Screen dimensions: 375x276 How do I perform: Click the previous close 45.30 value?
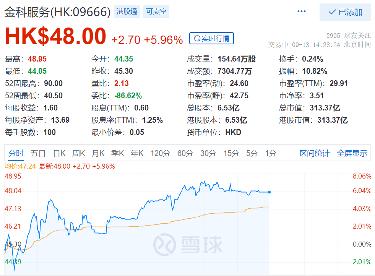tap(123, 71)
